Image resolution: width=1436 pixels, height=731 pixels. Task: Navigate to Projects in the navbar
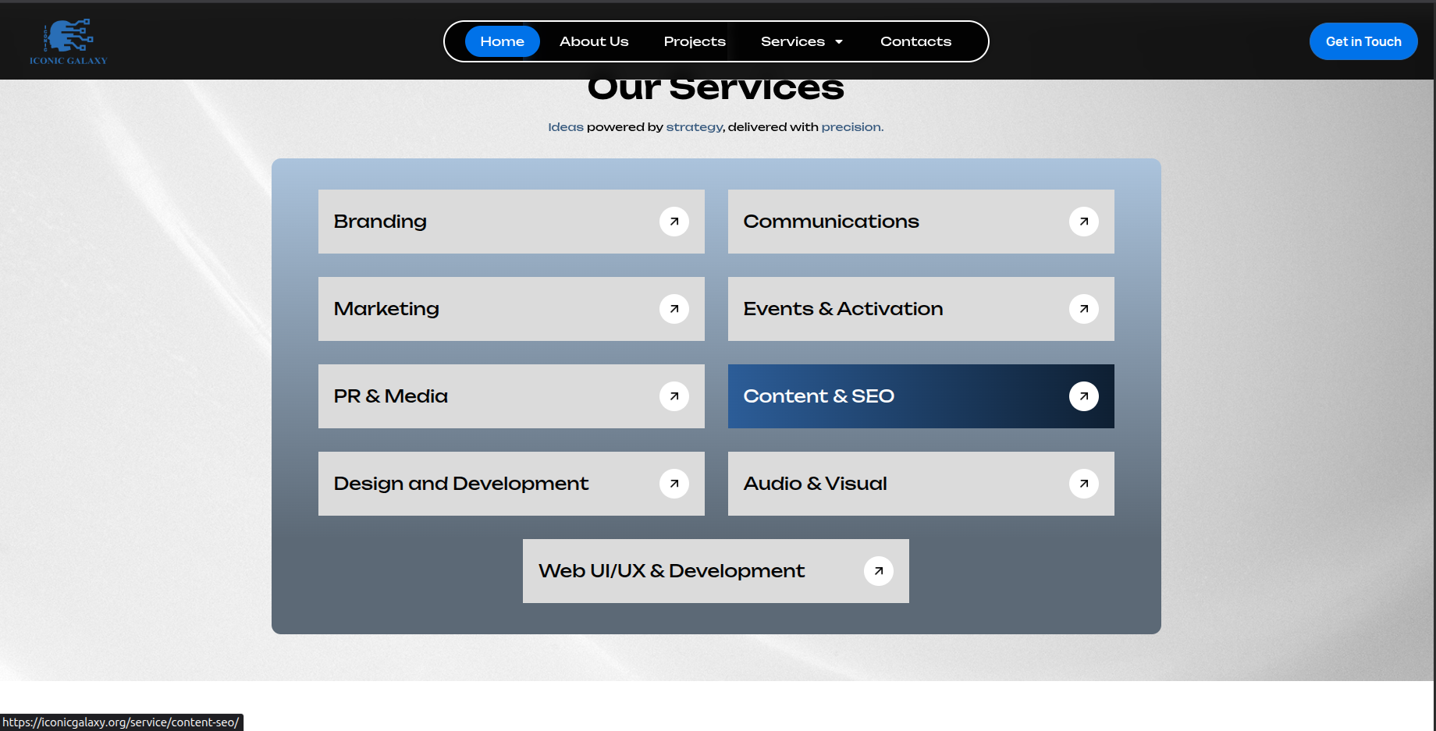(695, 41)
